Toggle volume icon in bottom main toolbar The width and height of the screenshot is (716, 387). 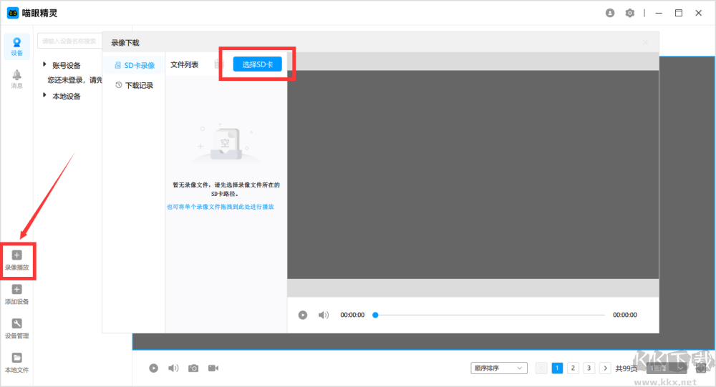173,368
